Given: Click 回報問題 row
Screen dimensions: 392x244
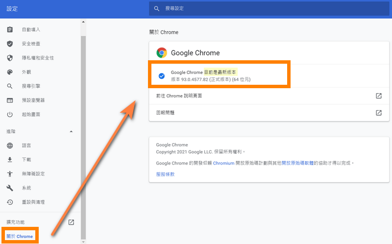Looking at the screenshot, I should pyautogui.click(x=269, y=113).
